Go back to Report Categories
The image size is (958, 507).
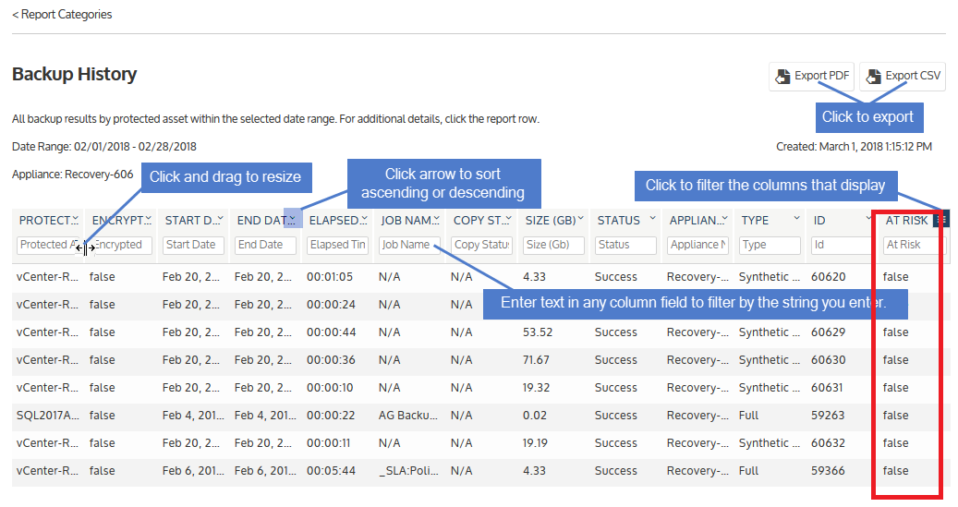point(62,15)
